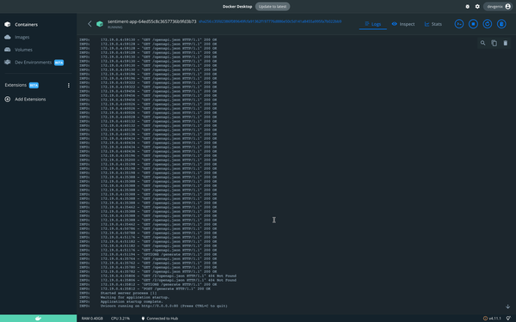Copy logs to clipboard icon
Screen dimensions: 516x322
tap(494, 43)
